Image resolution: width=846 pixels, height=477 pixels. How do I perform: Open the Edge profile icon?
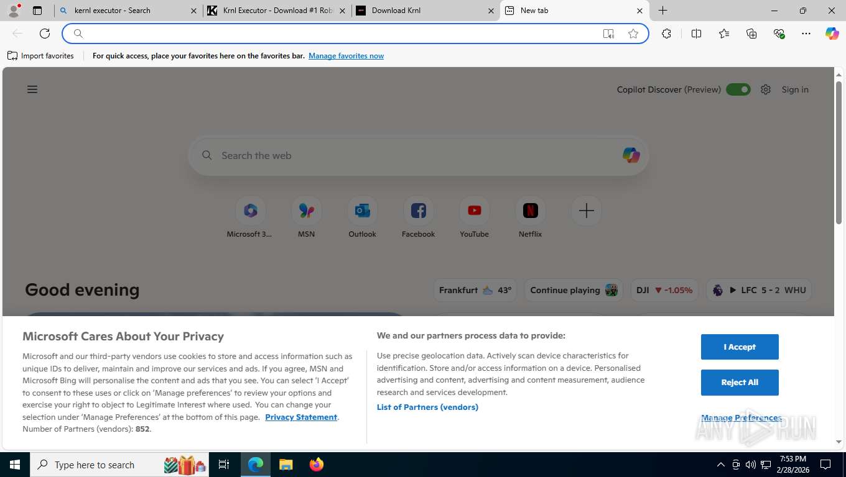pos(14,11)
